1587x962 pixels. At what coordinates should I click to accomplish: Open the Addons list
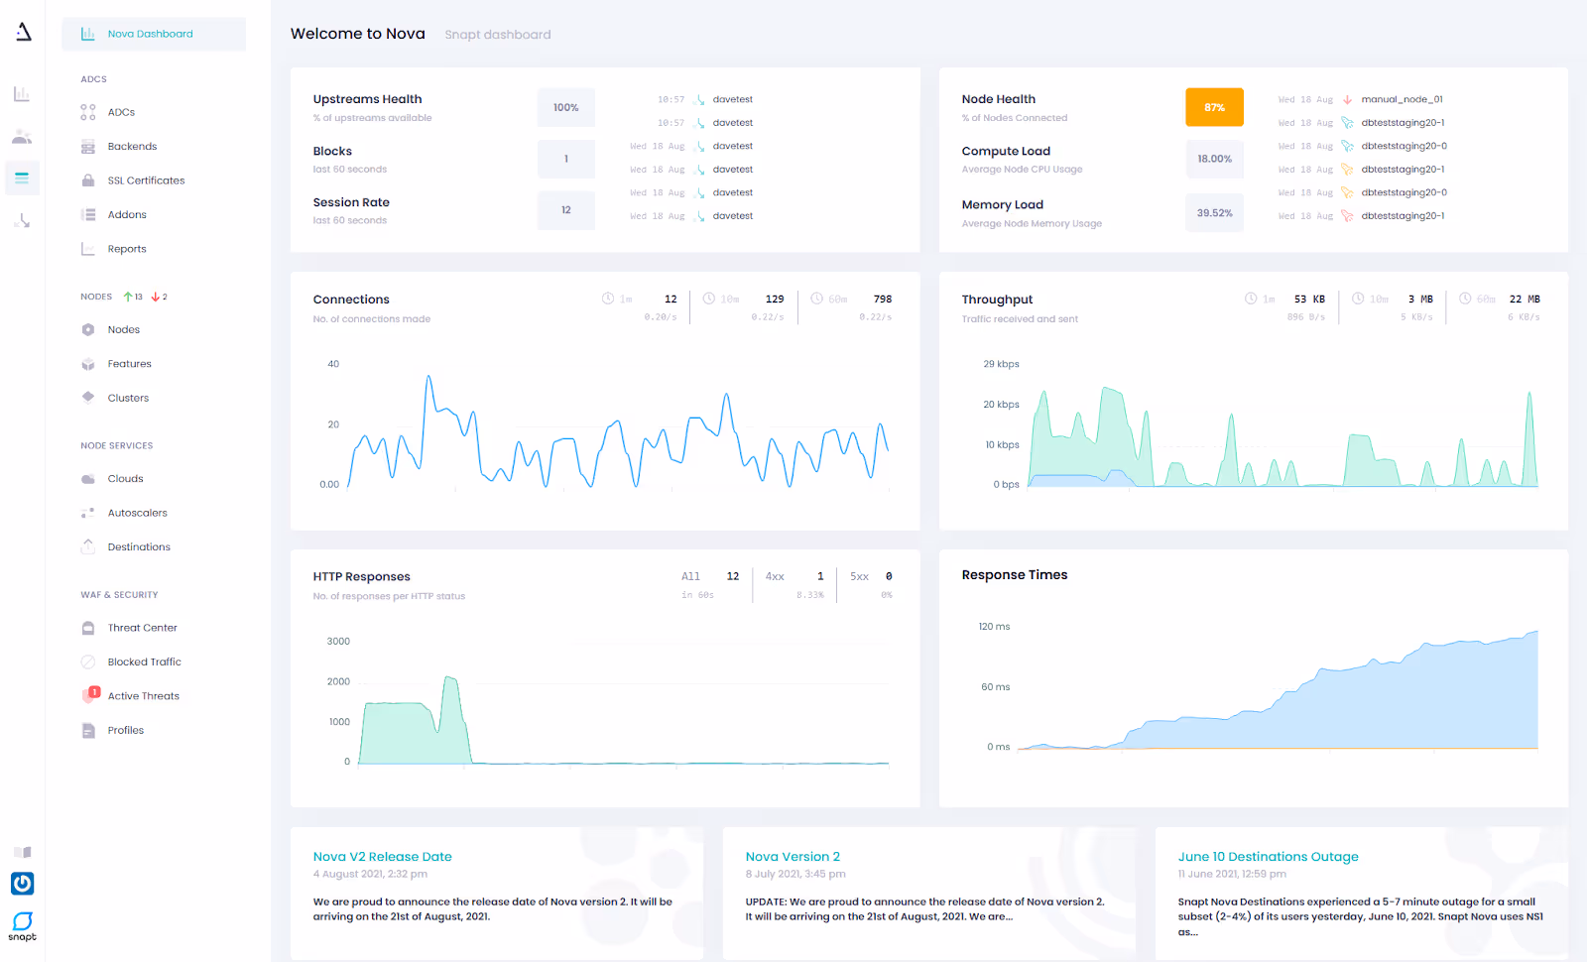click(127, 215)
